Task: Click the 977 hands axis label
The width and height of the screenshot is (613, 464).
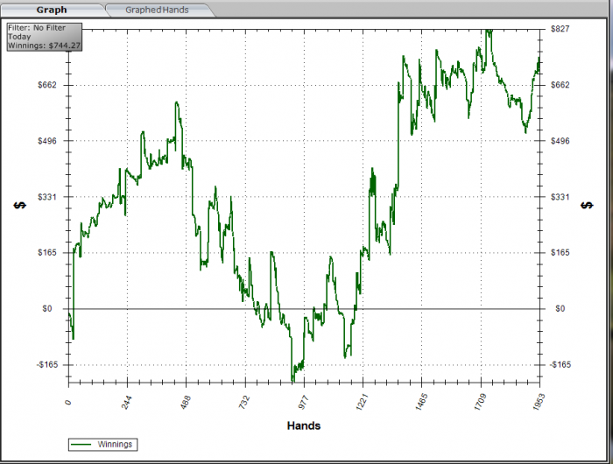Action: point(303,403)
